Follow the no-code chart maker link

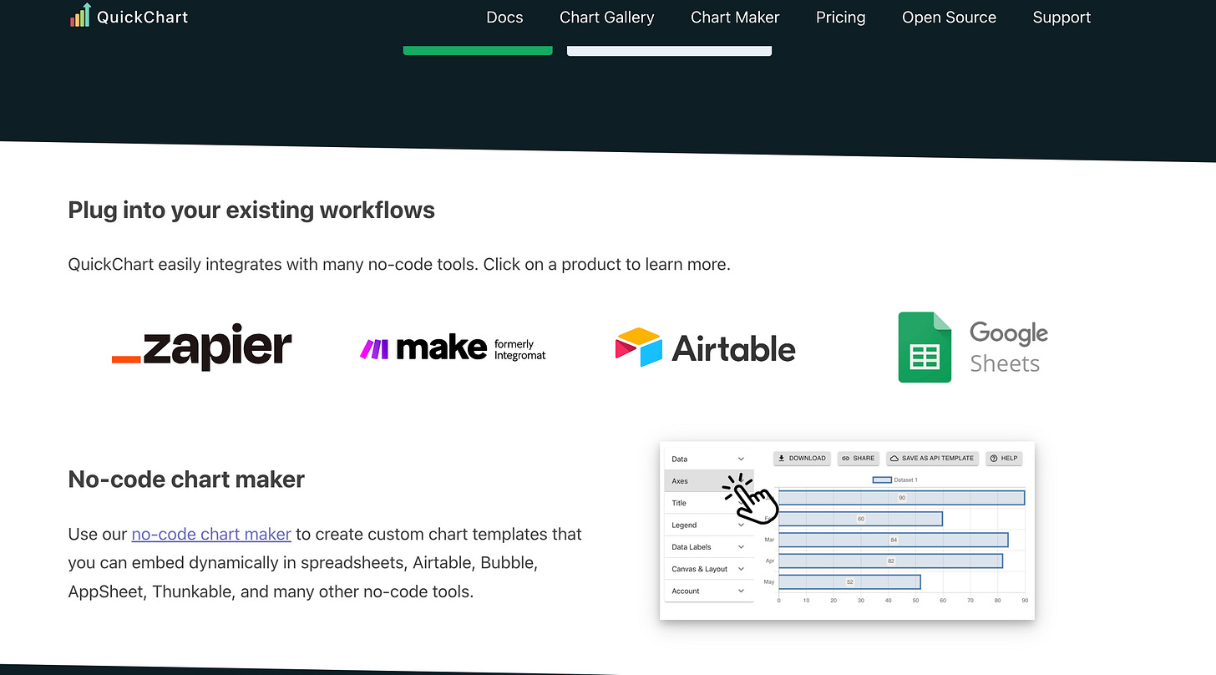pyautogui.click(x=211, y=534)
